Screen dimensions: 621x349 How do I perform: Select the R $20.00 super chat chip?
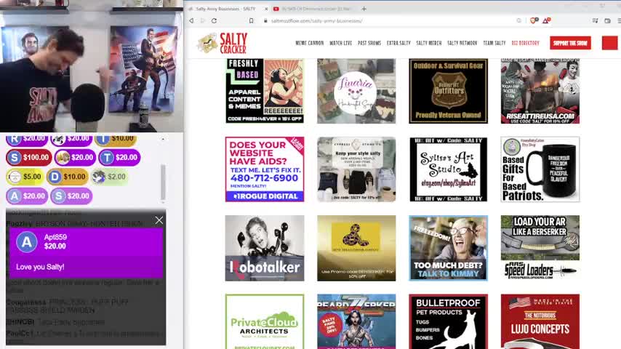[26, 139]
